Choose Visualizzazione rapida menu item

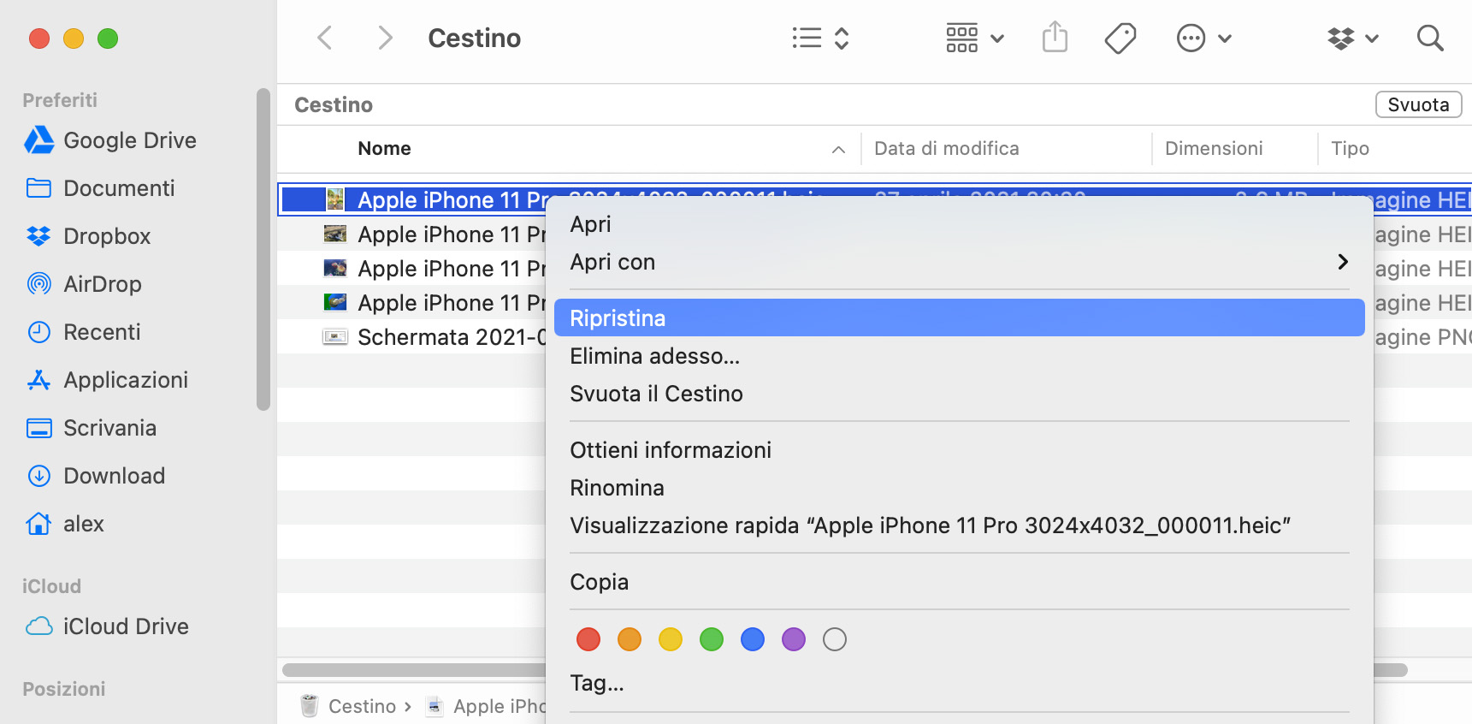coord(960,525)
